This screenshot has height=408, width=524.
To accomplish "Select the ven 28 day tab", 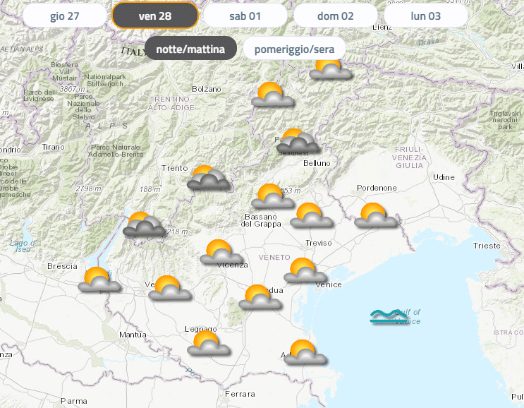I will tap(154, 16).
